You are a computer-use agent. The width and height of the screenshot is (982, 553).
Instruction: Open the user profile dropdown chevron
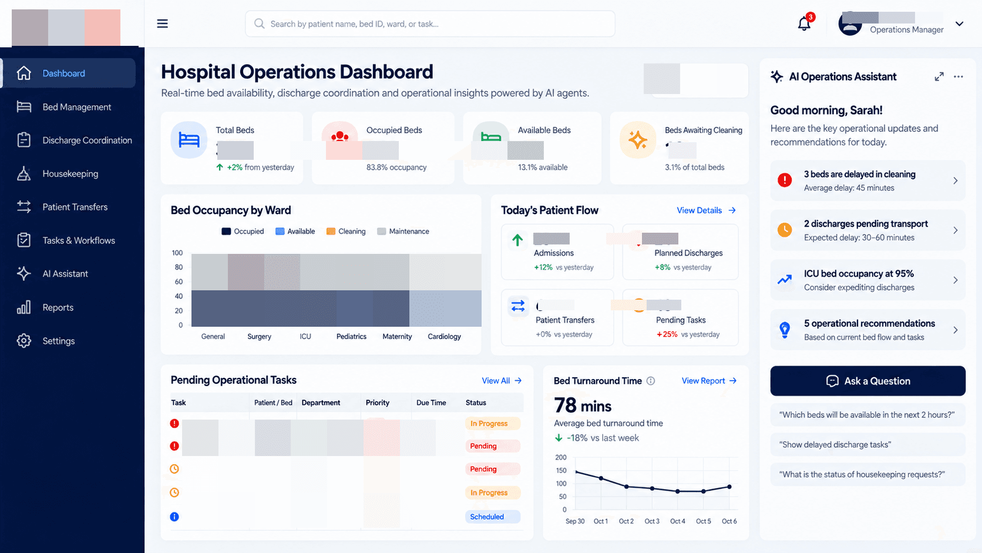[x=959, y=24]
